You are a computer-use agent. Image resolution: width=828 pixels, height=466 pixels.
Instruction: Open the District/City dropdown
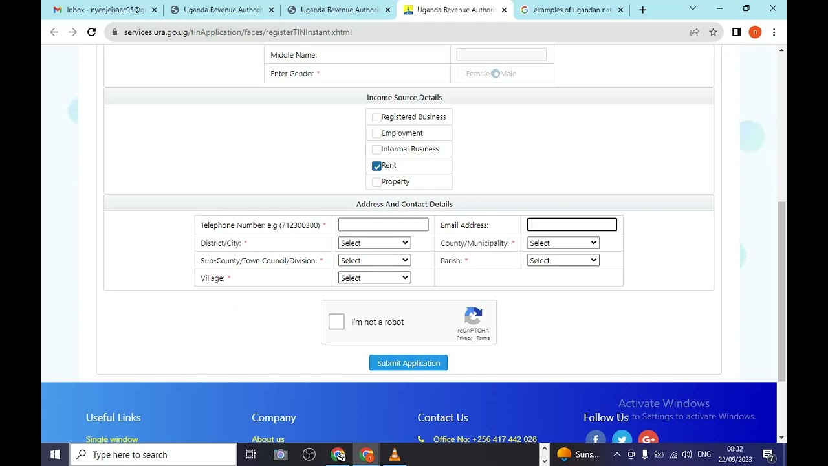coord(375,243)
